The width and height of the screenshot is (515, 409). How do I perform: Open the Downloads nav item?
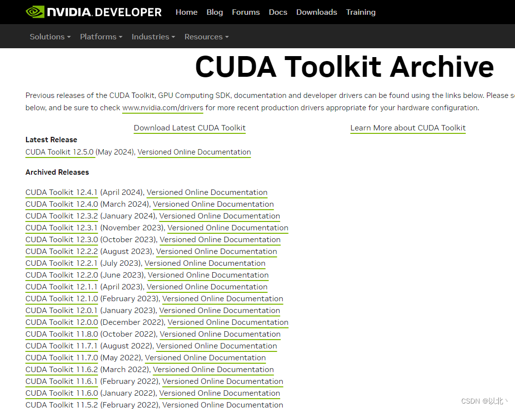pos(317,12)
